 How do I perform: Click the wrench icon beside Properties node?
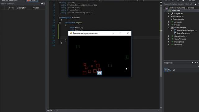[x=172, y=13]
